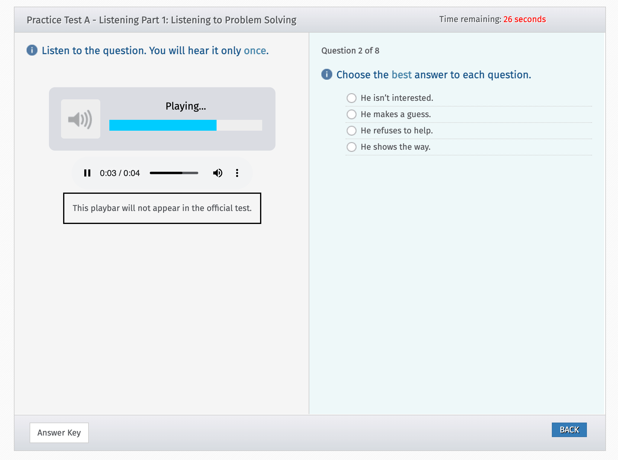Click info icon beside Listen to the question
This screenshot has height=460, width=618.
[x=32, y=50]
